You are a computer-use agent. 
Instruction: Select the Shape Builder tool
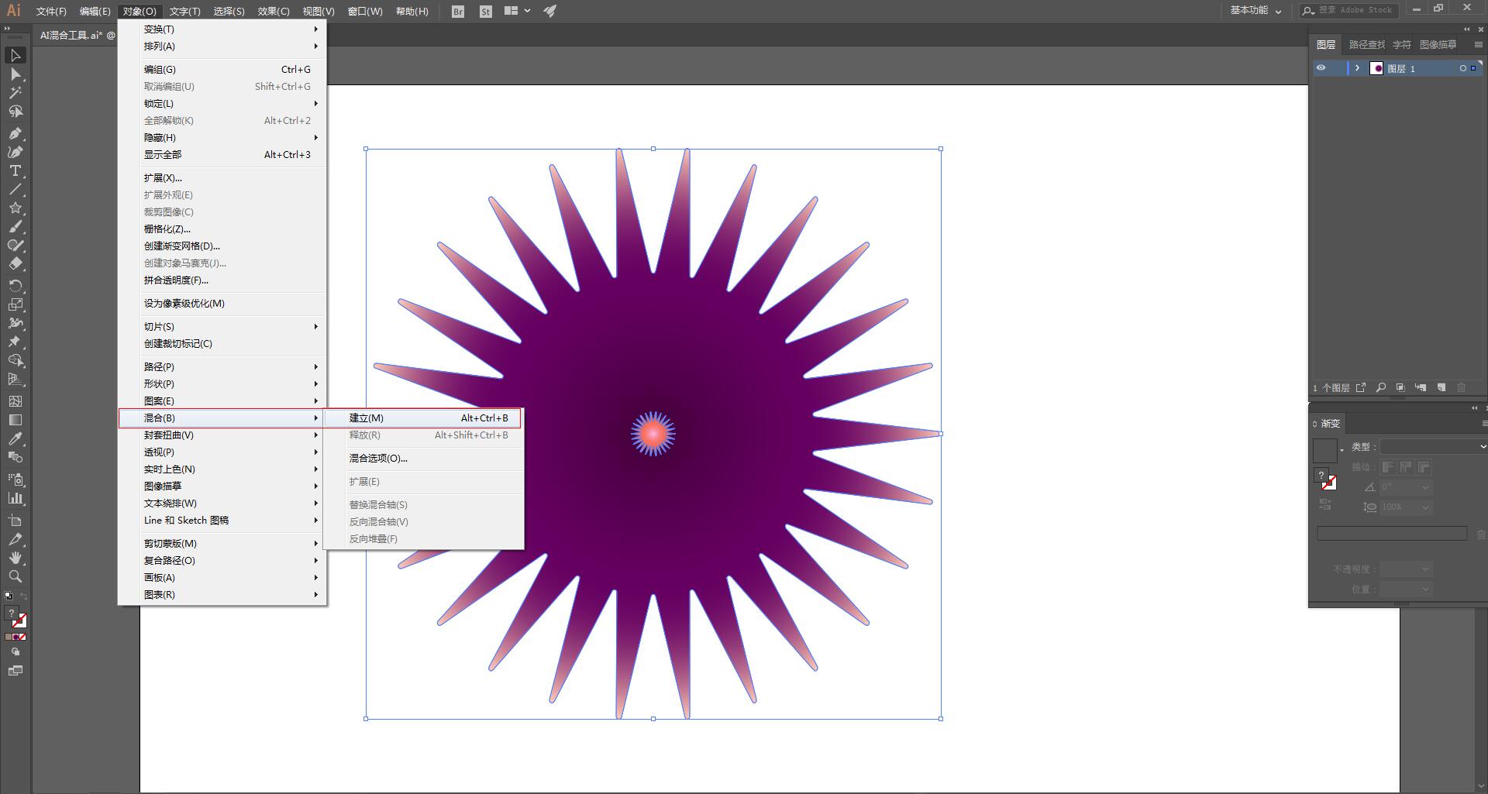(15, 360)
